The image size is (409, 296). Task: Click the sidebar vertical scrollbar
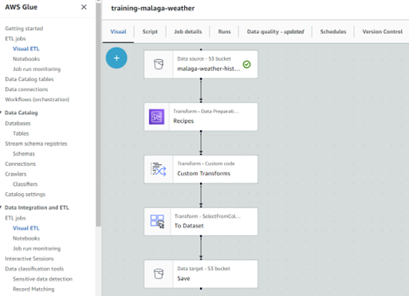click(98, 114)
